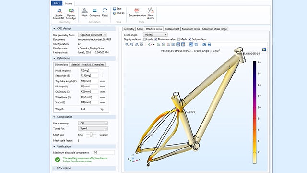Click the Reset ribbon icon
This screenshot has height=173, width=307.
(105, 11)
